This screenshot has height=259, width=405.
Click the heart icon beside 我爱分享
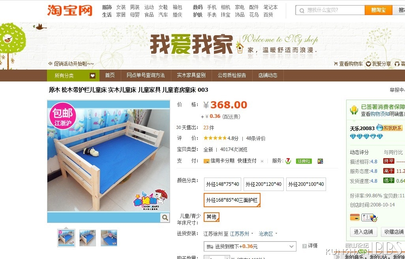(x=369, y=64)
